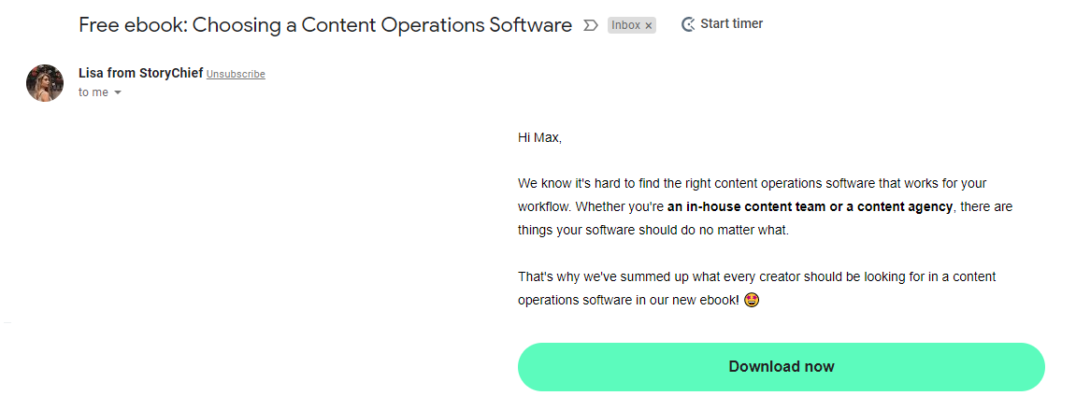Click the Start timer clock icon
This screenshot has height=410, width=1076.
tap(688, 24)
